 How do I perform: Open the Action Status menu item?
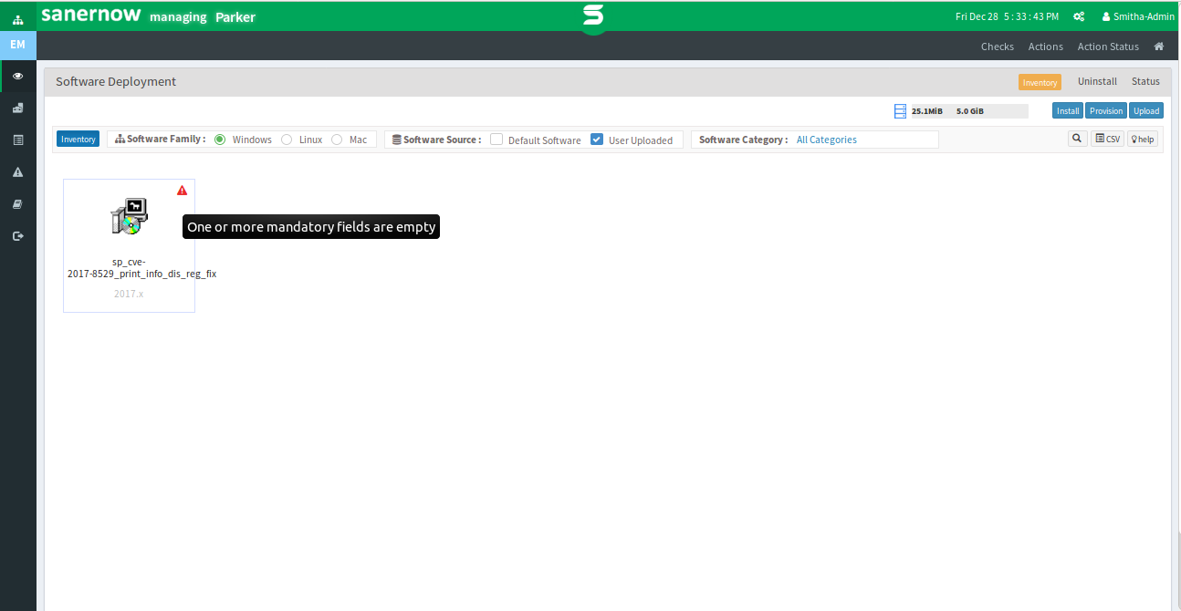(x=1108, y=47)
